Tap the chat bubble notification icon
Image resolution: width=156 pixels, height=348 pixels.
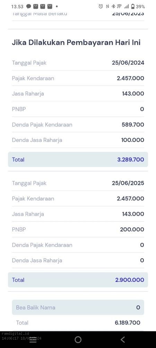(x=29, y=6)
